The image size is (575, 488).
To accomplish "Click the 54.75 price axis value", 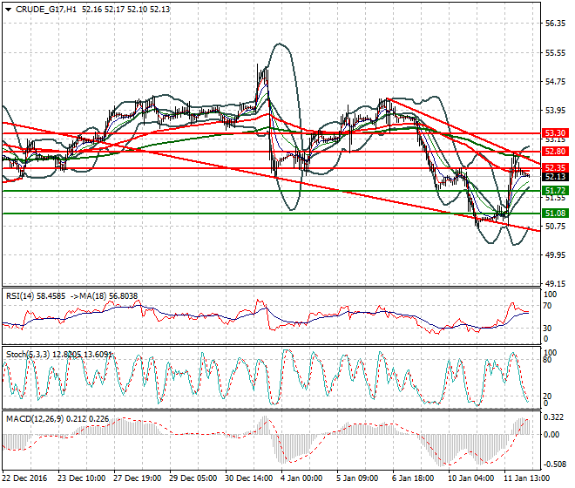I will [x=555, y=81].
